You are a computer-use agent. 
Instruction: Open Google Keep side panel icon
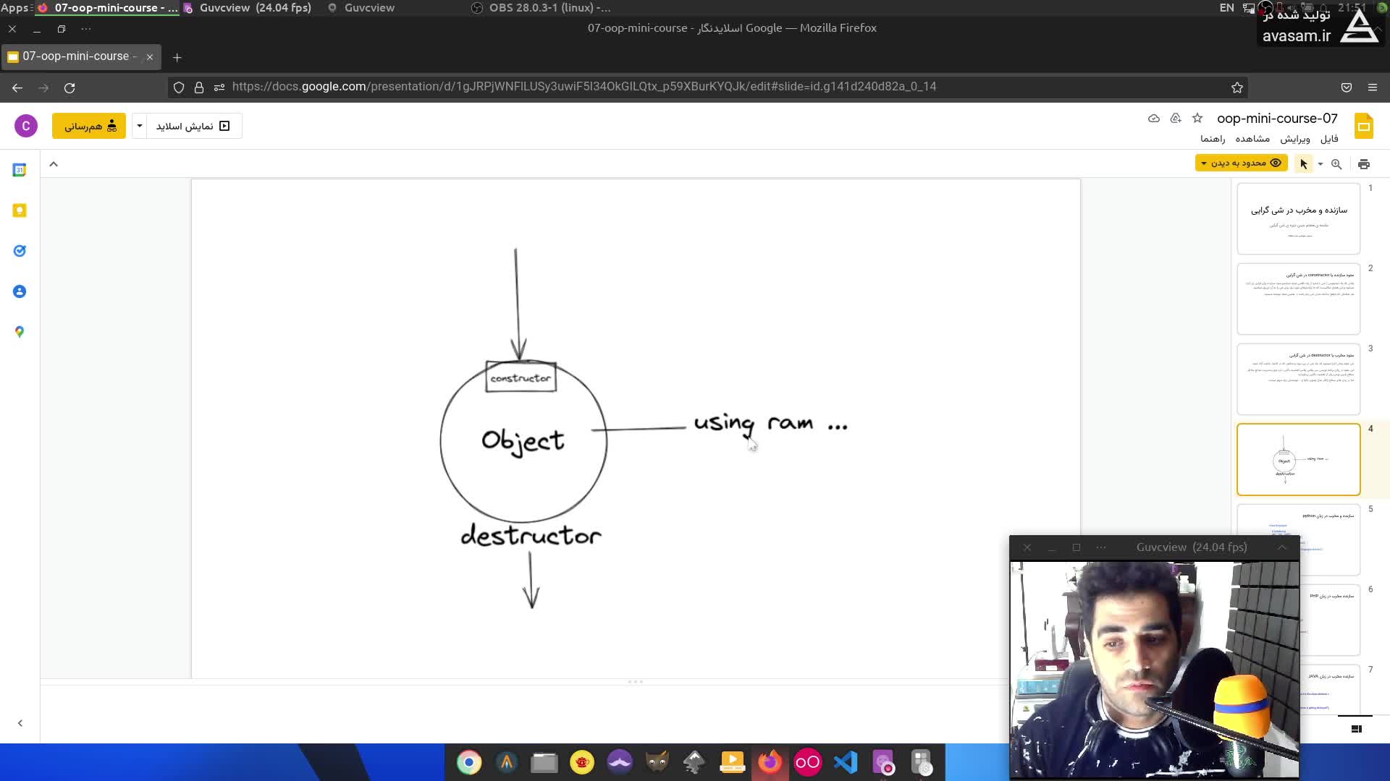click(20, 210)
